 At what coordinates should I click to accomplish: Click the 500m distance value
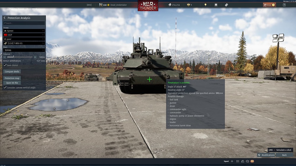pos(42,57)
